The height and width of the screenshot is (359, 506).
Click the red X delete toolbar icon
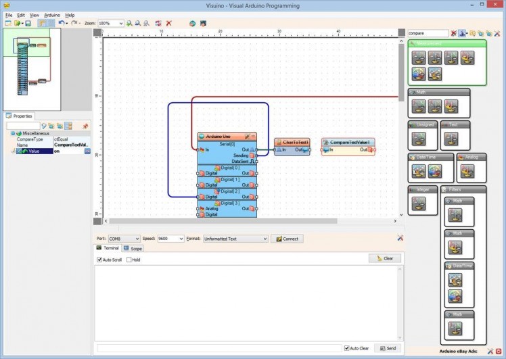(168, 23)
